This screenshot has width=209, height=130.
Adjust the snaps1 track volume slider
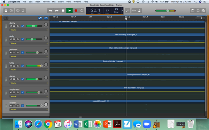pos(34,106)
